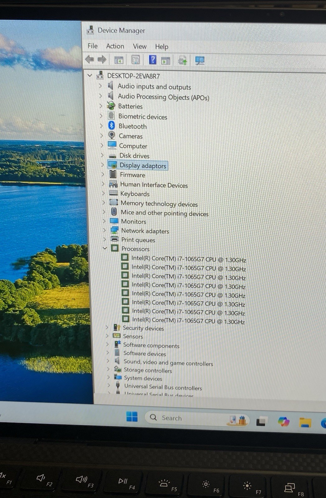The image size is (326, 498).
Task: Click the Processors category icon
Action: [115, 248]
